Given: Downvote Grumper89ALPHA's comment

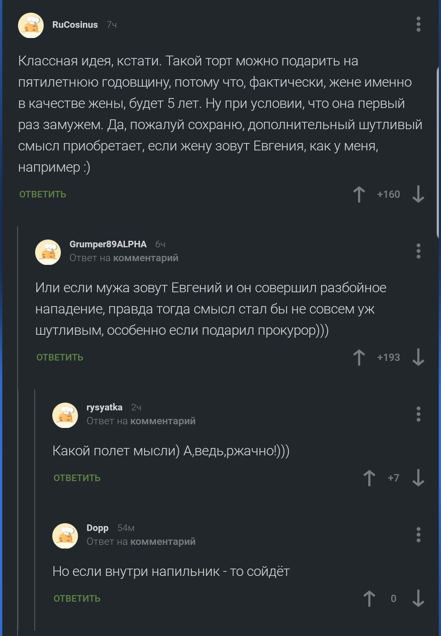Looking at the screenshot, I should 418,358.
